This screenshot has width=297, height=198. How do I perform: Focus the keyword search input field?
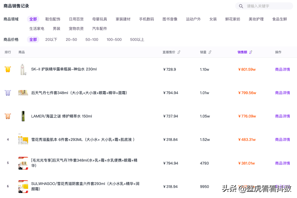(264, 6)
